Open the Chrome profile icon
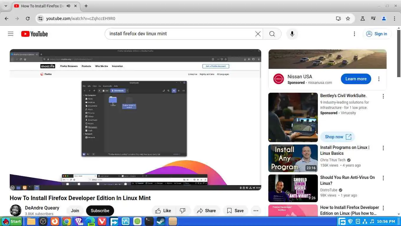 tap(384, 18)
